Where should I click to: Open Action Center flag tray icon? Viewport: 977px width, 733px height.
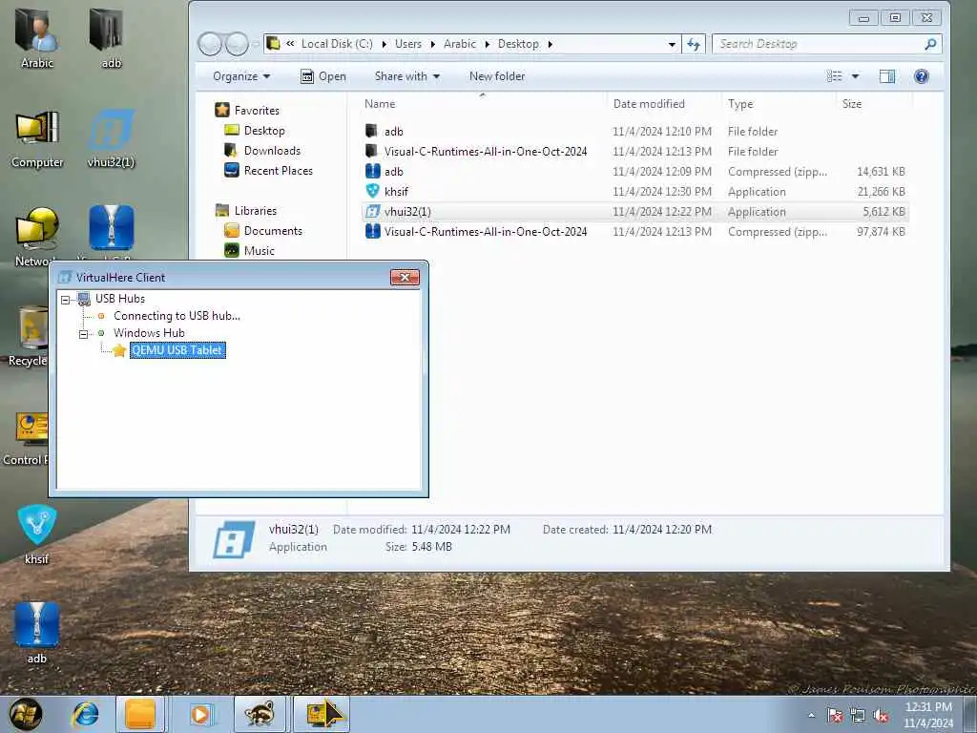(x=835, y=716)
